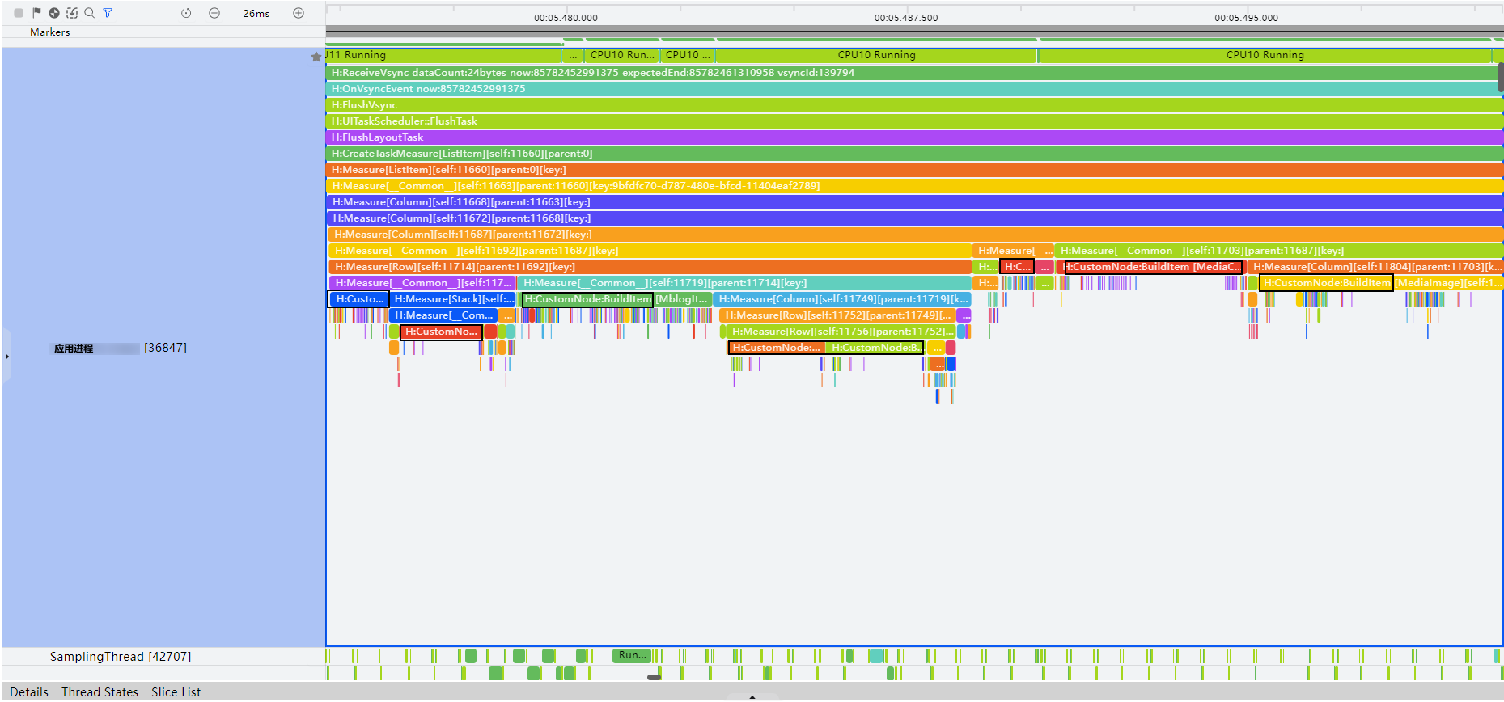The image size is (1504, 702).
Task: Select the [MediaImage][self:1... slice
Action: click(x=1448, y=283)
